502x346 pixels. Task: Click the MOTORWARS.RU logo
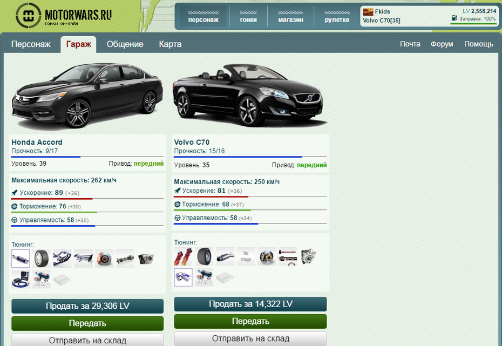pyautogui.click(x=64, y=16)
